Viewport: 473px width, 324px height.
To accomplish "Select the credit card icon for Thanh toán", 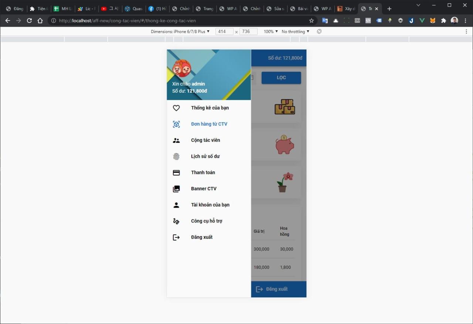I will (x=176, y=173).
